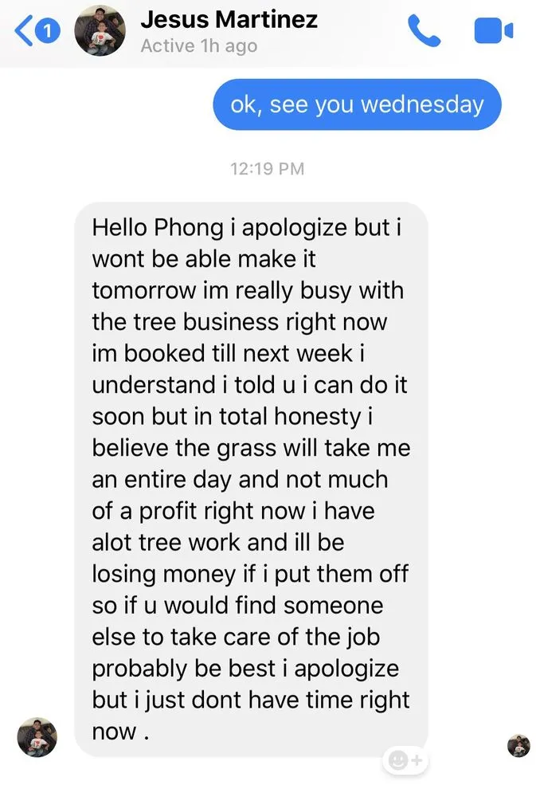The image size is (536, 797).
Task: Tap the "so if u would find someone" line
Action: 237,606
